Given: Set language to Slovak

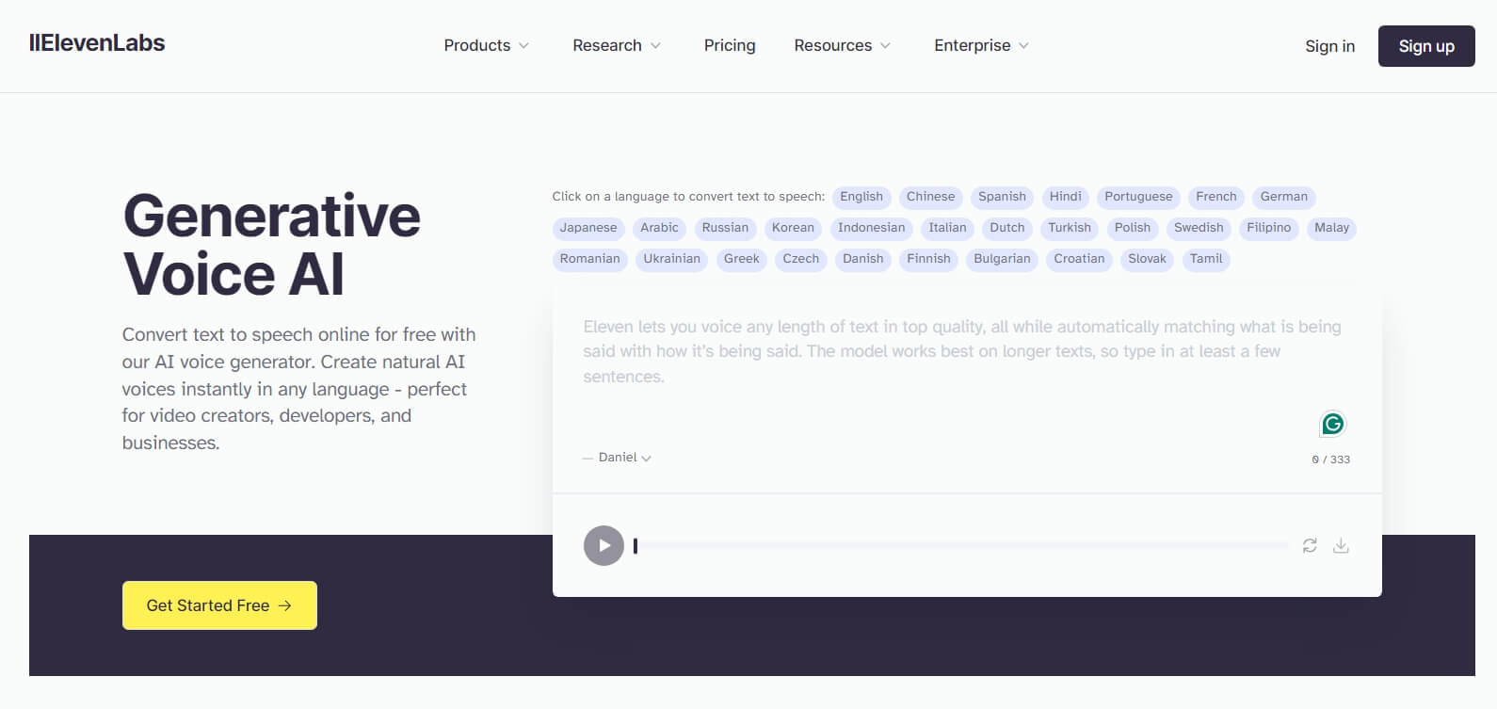Looking at the screenshot, I should click(1147, 259).
